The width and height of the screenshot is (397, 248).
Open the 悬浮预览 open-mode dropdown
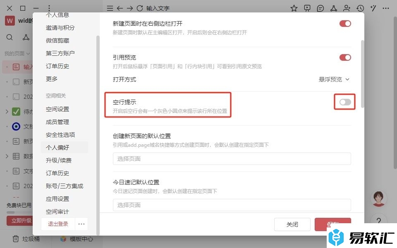click(x=334, y=79)
